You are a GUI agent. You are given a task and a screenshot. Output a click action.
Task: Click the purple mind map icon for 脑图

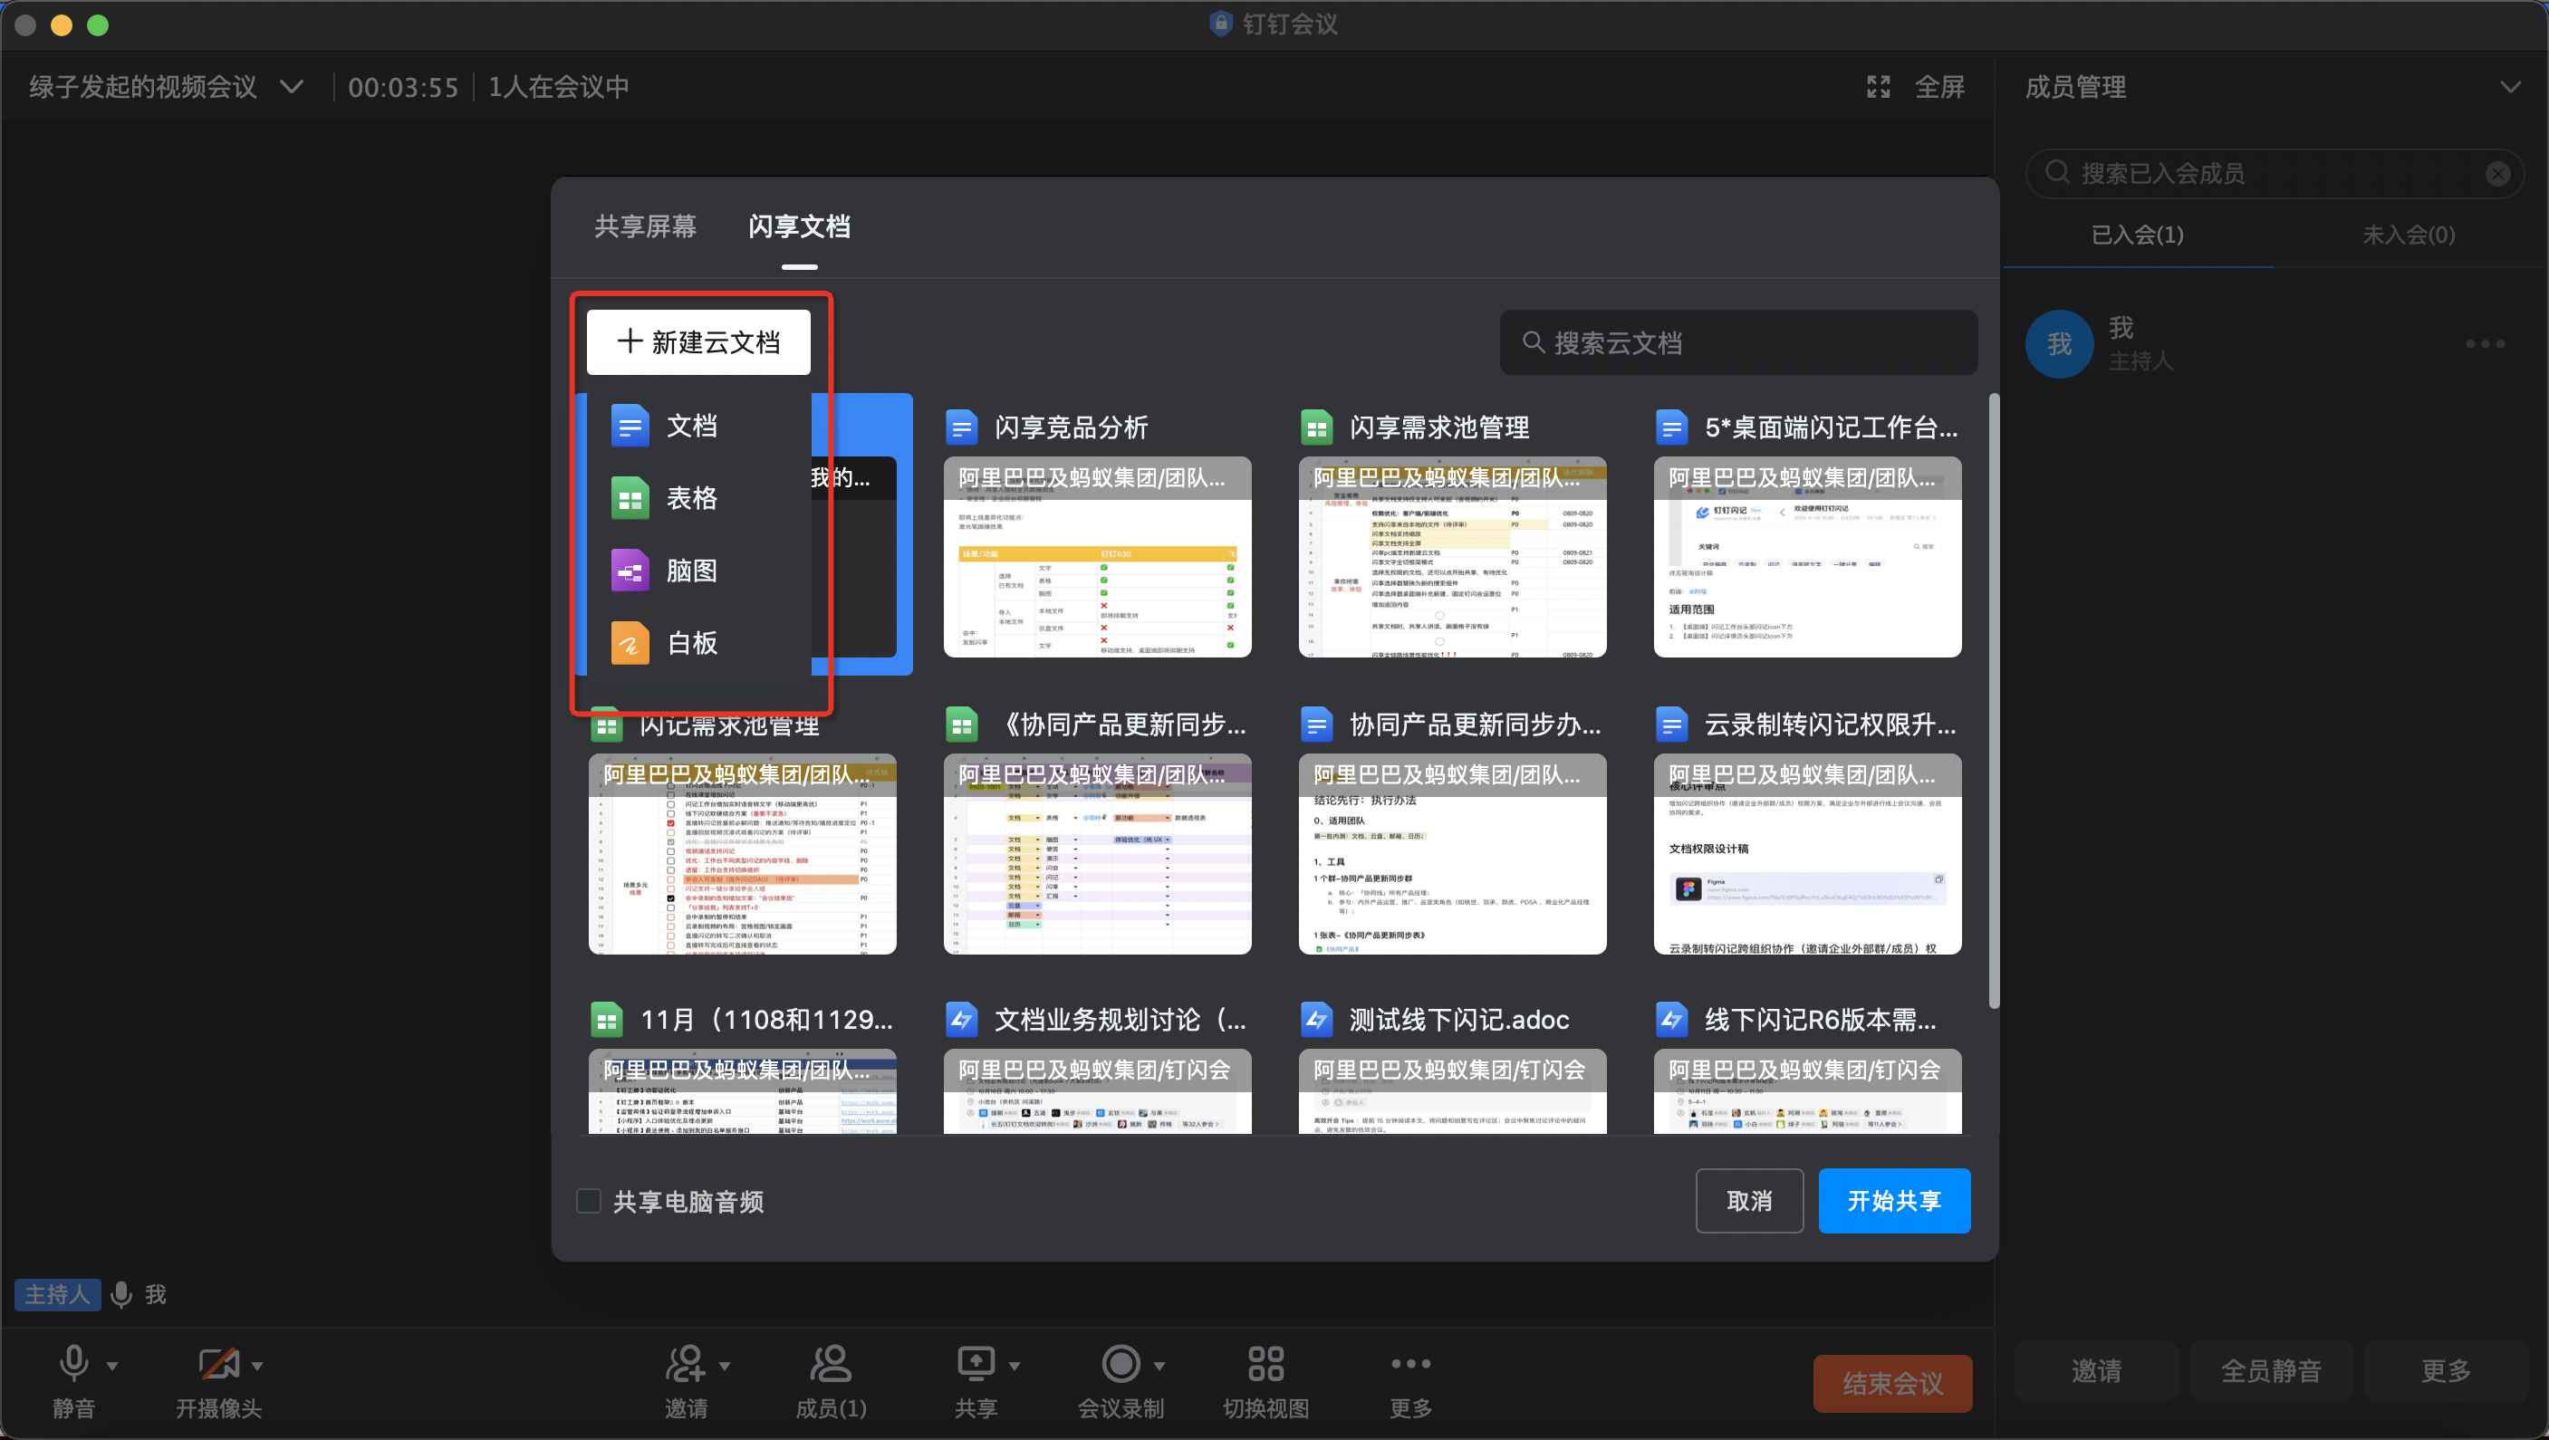pyautogui.click(x=630, y=571)
